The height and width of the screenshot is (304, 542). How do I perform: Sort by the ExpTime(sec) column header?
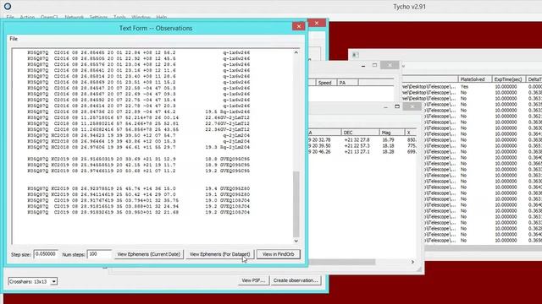pyautogui.click(x=509, y=79)
